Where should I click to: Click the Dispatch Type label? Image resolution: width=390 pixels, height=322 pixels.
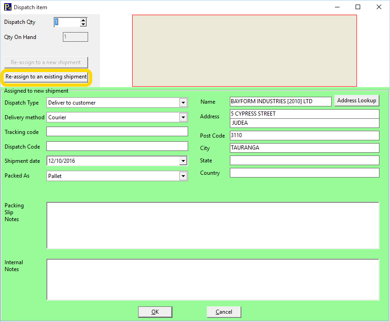pos(22,103)
